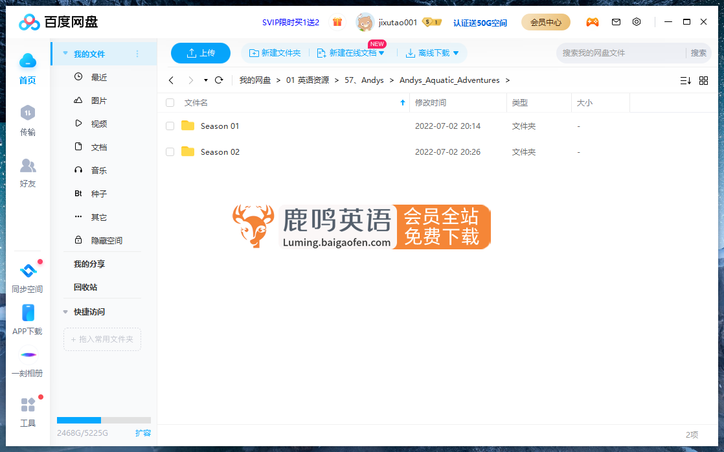Select 种子 in the sidebar

pos(99,194)
